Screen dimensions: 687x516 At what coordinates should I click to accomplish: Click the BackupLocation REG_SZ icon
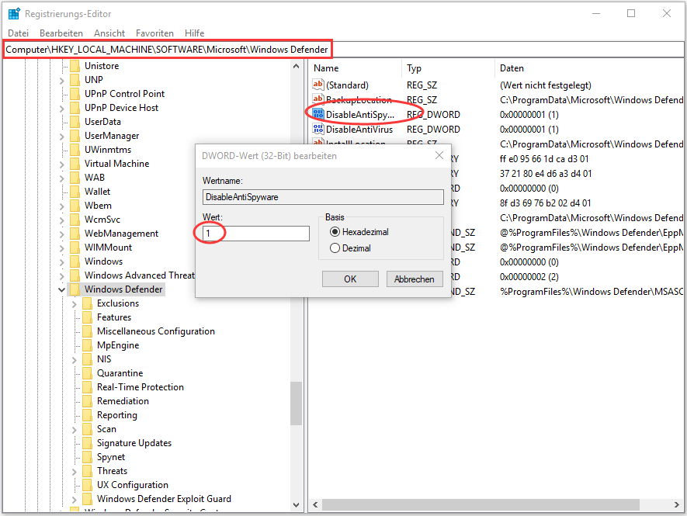pos(318,99)
